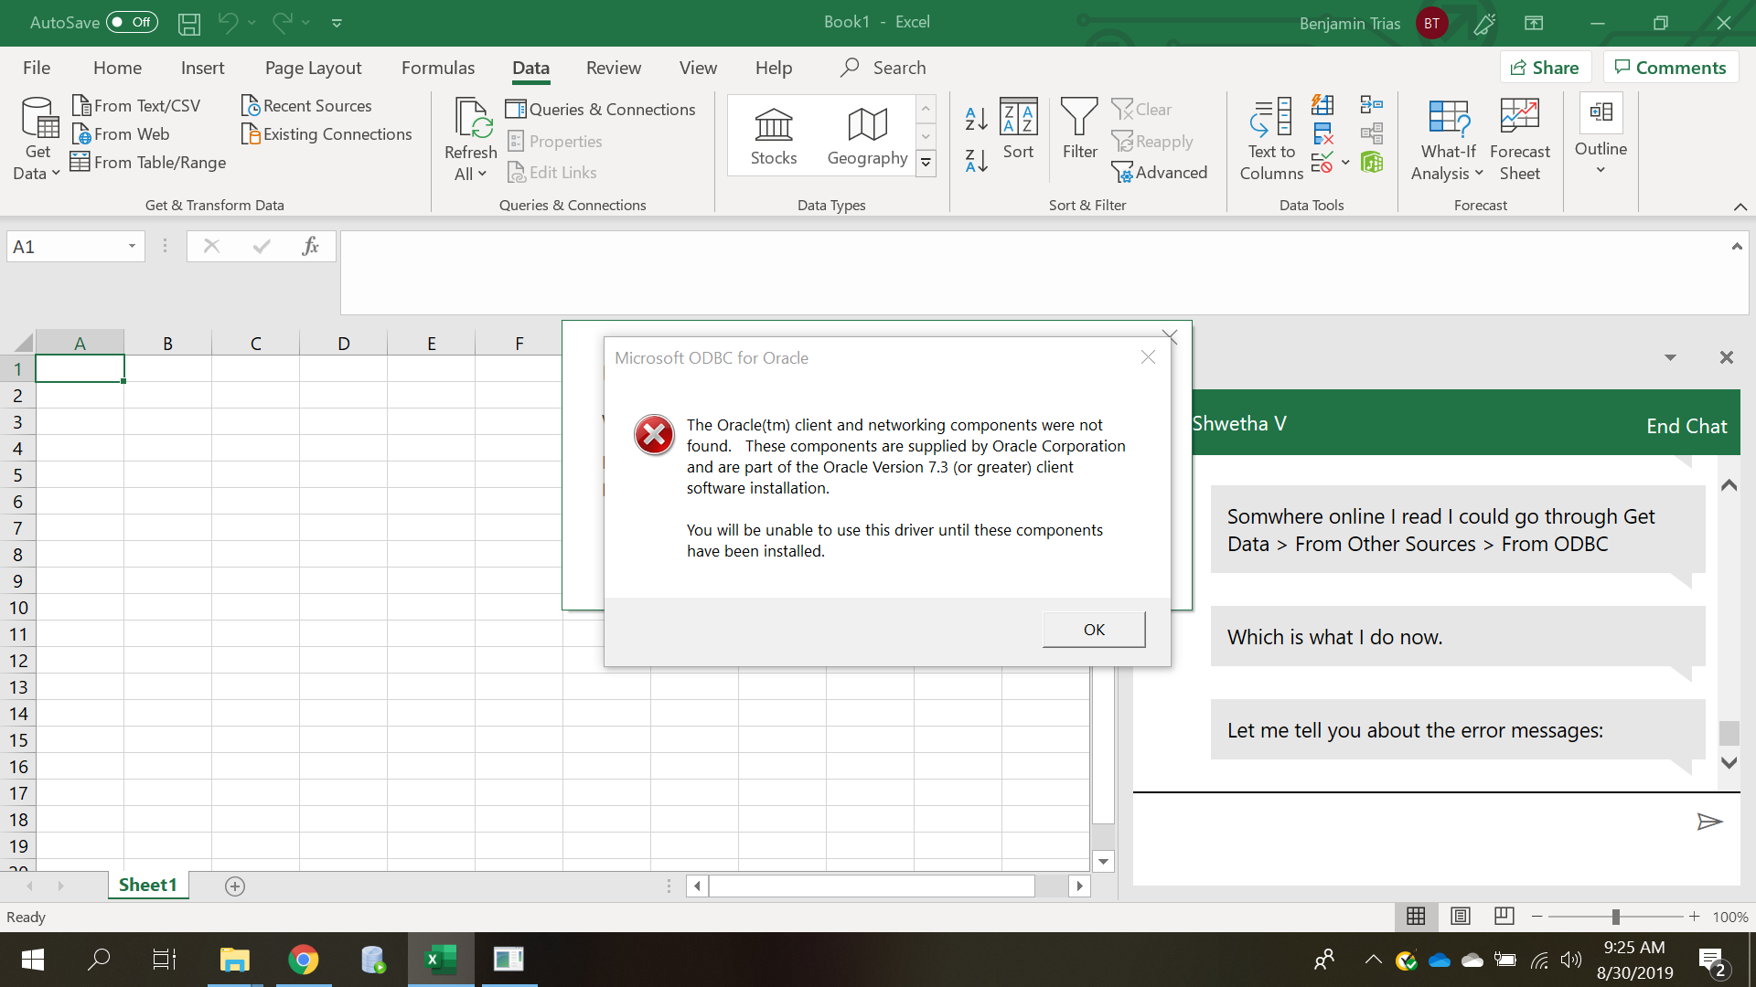Open the Name Box dropdown arrow

[x=132, y=246]
